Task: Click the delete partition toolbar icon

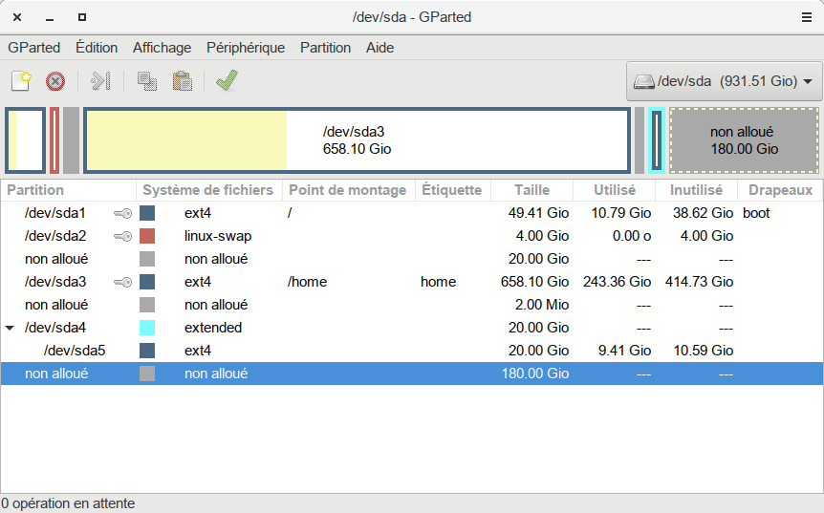Action: [55, 81]
